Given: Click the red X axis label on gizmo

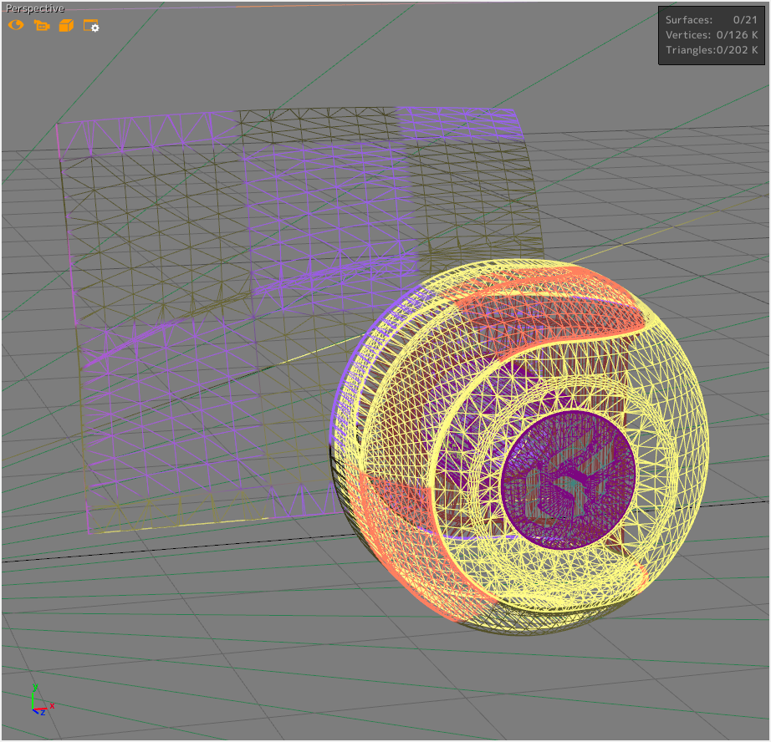Looking at the screenshot, I should [x=50, y=704].
